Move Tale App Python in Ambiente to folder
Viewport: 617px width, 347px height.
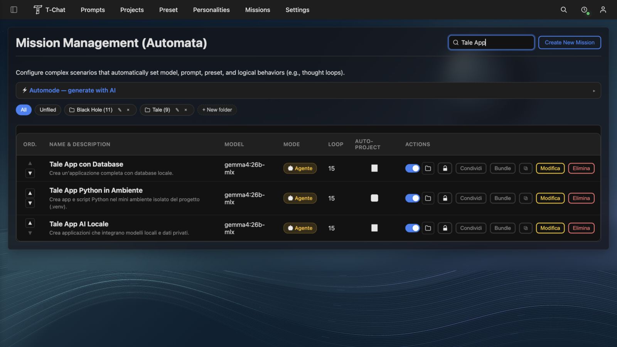(x=428, y=198)
